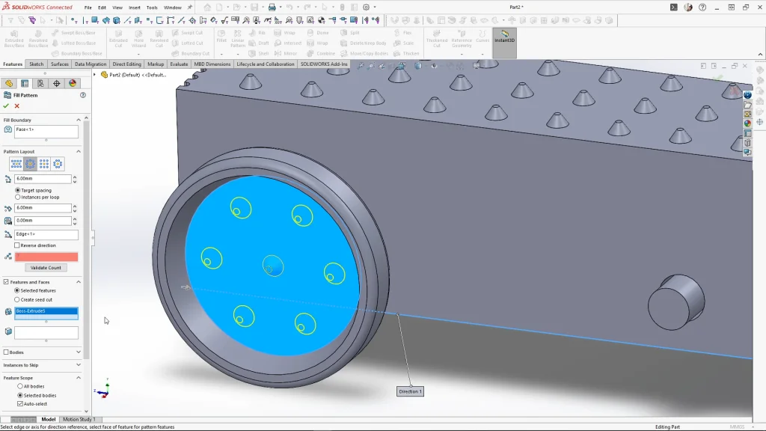This screenshot has width=766, height=431.
Task: Choose the perforation pattern layout icon
Action: 16,164
